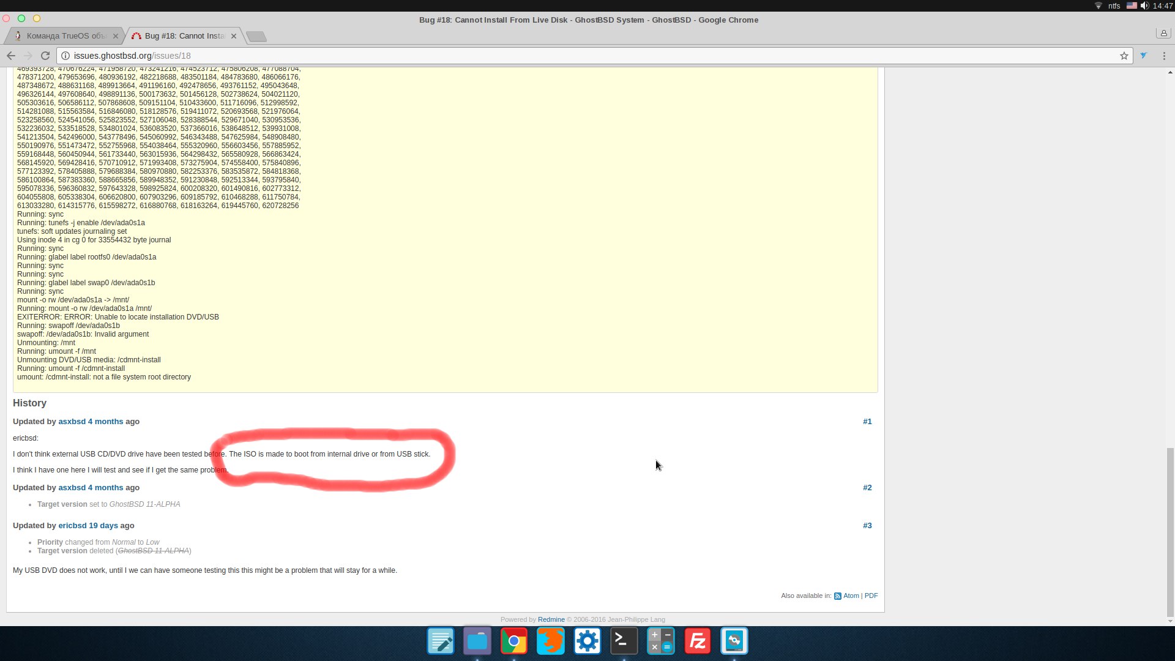Click '4 months' link in update #1
1175x661 pixels.
105,422
